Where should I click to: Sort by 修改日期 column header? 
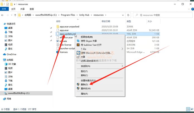coord(106,21)
